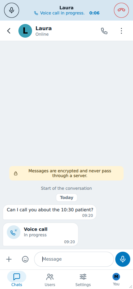This screenshot has width=133, height=289.
Task: Hang up the call with the red phone button
Action: (121, 10)
